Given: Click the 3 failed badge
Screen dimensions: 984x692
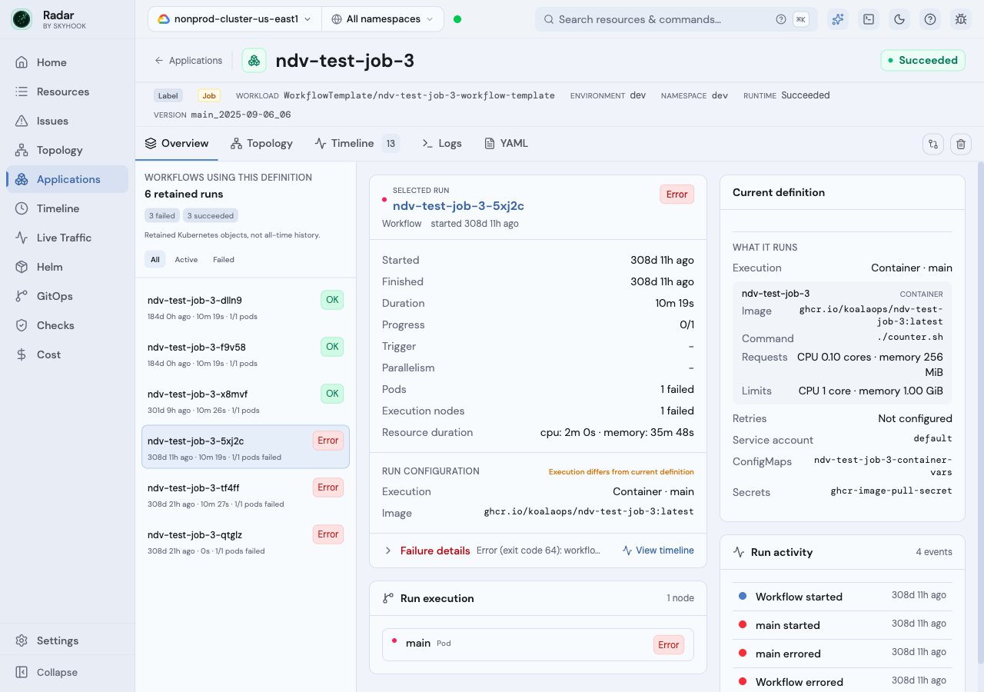Looking at the screenshot, I should [162, 216].
